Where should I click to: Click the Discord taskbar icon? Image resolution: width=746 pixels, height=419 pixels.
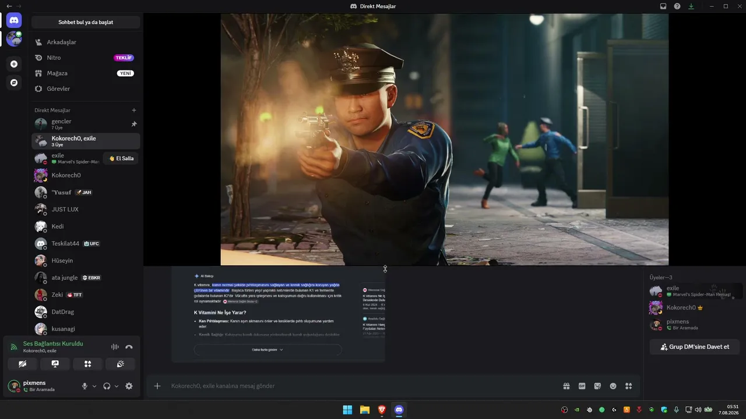coord(399,410)
